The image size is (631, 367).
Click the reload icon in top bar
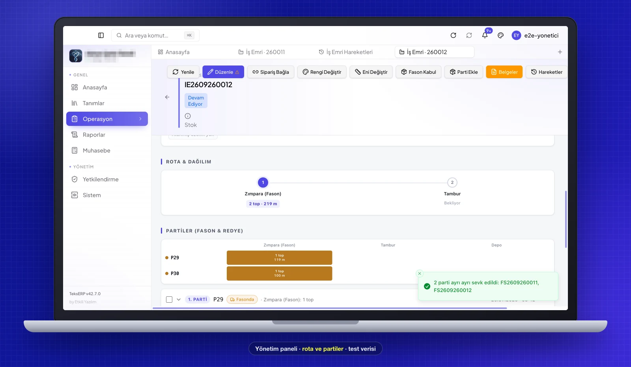tap(453, 36)
